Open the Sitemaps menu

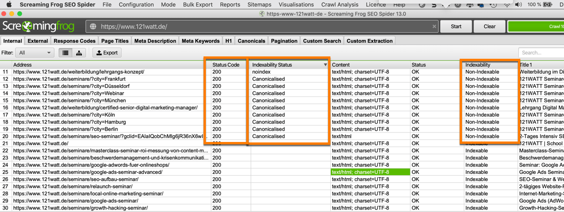point(259,5)
